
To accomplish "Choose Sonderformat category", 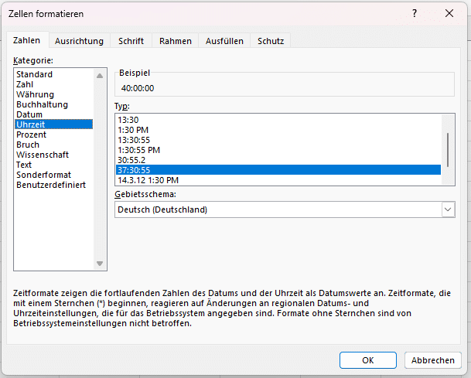I will [54, 175].
